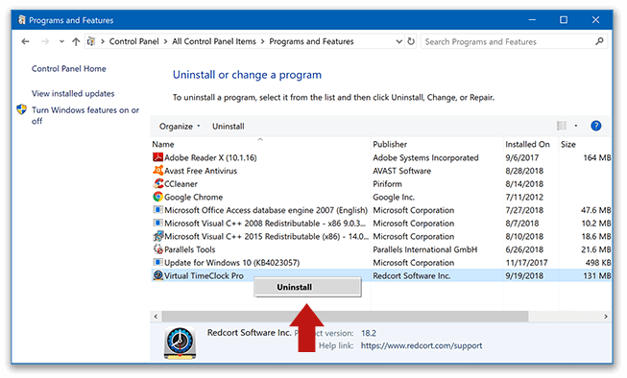Click the Virtual TimeClock Pro row icon
Viewport: 627px width, 378px height.
[x=157, y=275]
